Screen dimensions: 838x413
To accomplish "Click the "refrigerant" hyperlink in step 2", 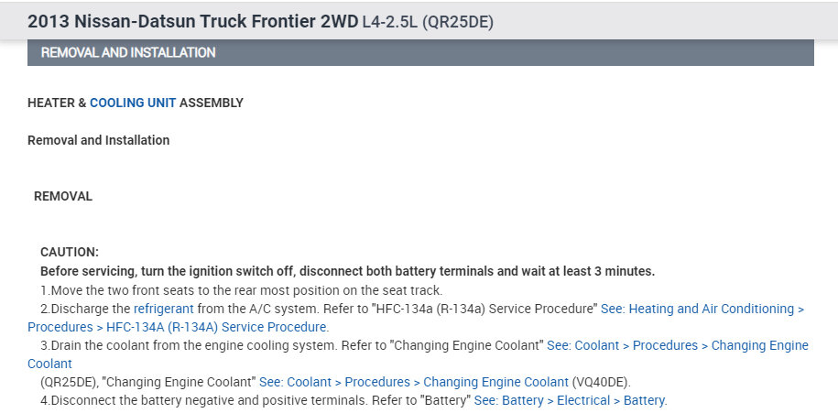I will (163, 310).
